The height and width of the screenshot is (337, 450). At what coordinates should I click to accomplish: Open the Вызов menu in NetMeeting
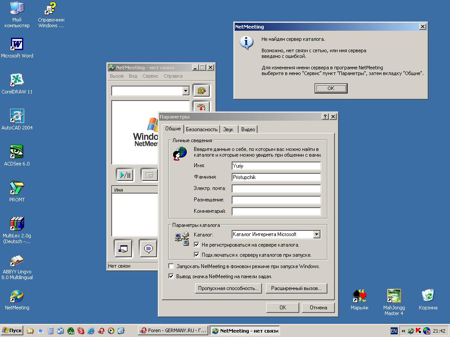point(116,76)
